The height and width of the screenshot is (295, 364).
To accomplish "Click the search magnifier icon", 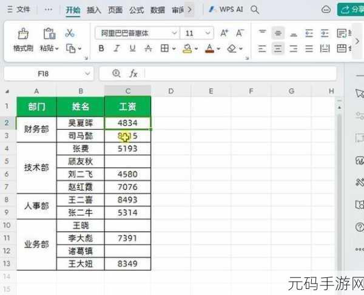I will [255, 10].
